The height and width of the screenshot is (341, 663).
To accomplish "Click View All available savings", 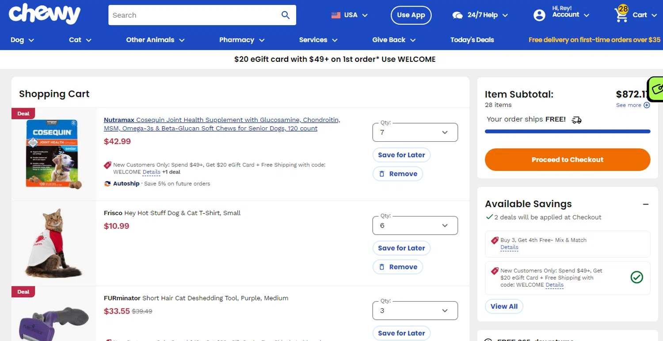I will pyautogui.click(x=504, y=307).
